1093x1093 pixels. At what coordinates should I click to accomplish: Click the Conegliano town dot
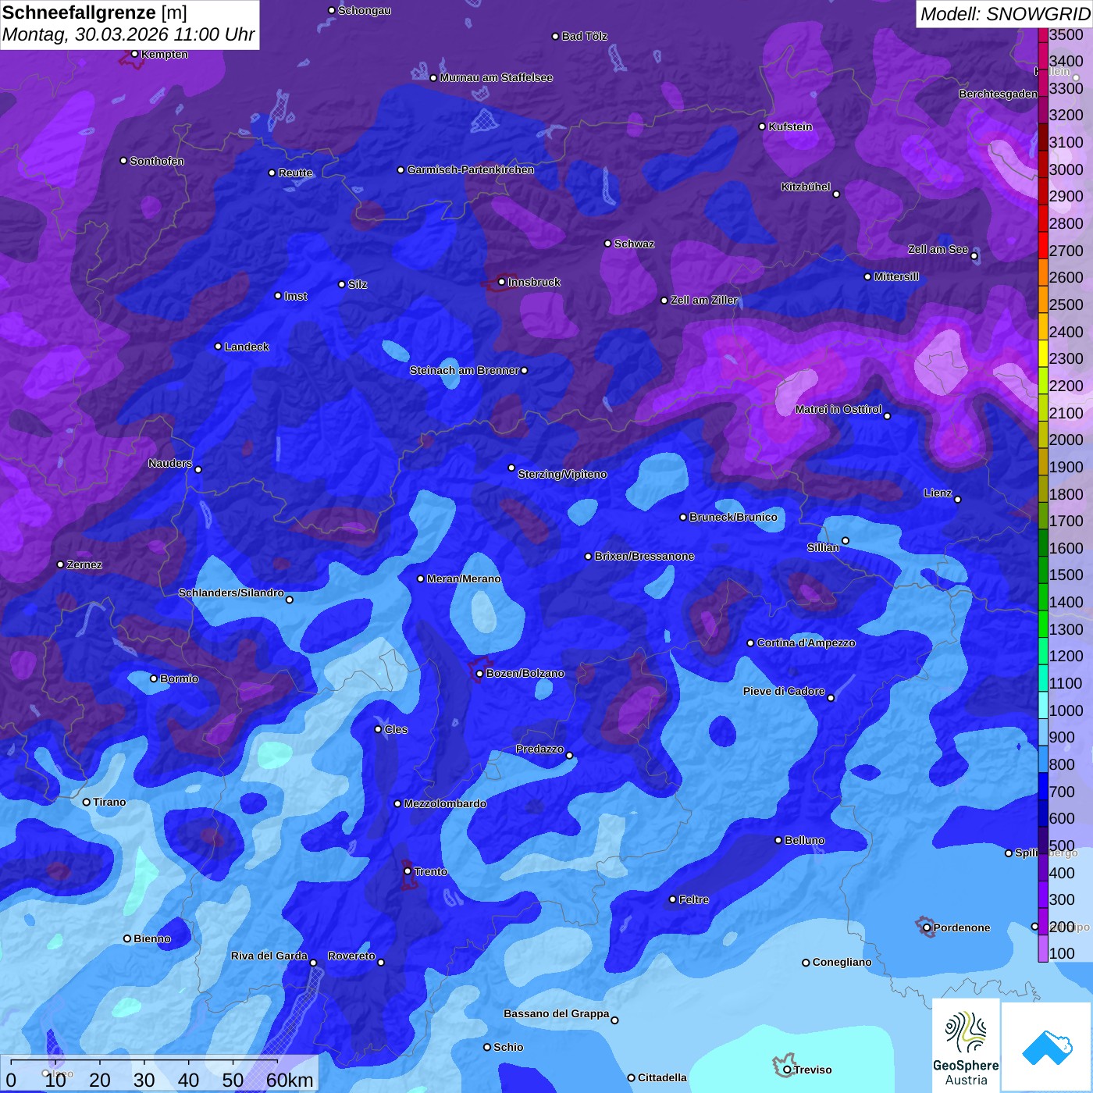[x=806, y=963]
